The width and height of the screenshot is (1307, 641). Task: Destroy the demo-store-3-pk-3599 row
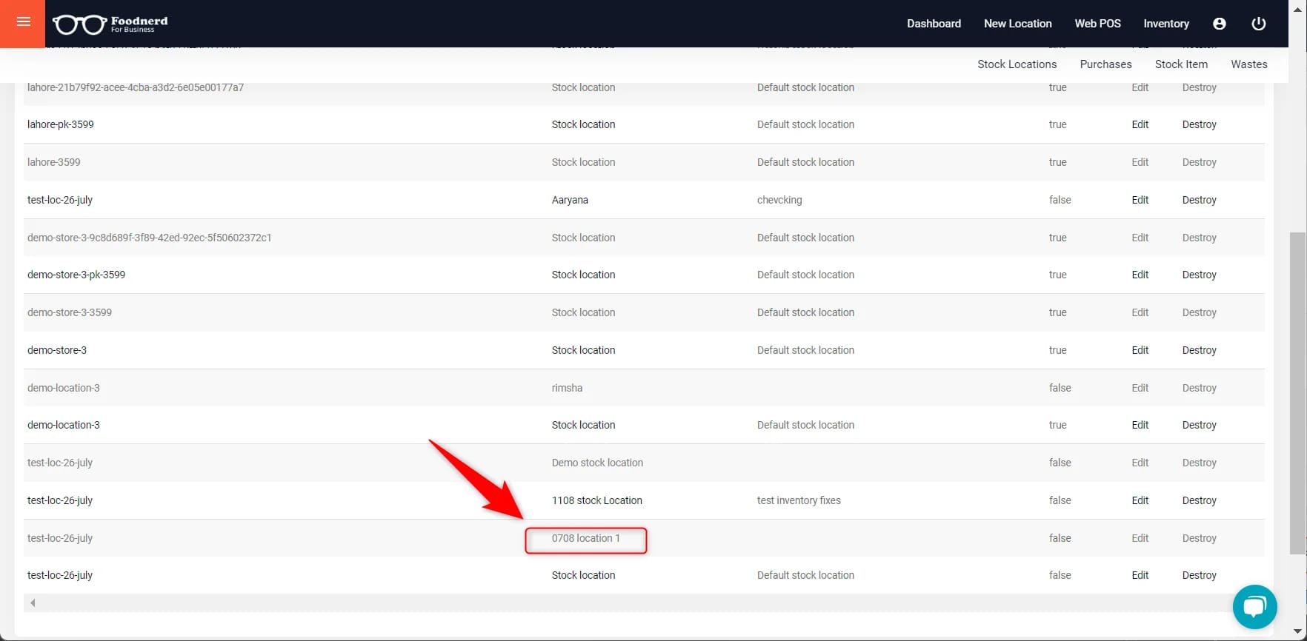point(1199,275)
